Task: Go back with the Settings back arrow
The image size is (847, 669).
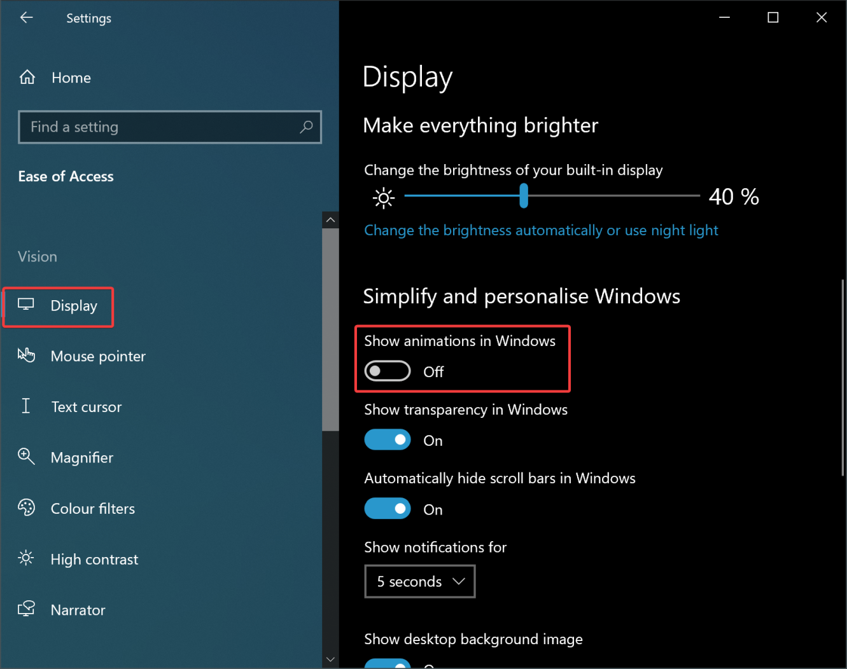Action: coord(26,18)
